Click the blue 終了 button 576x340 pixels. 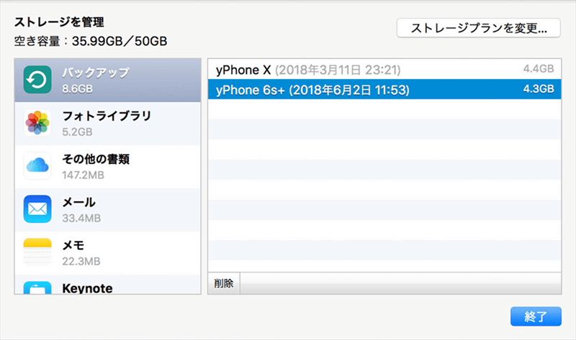[x=535, y=316]
